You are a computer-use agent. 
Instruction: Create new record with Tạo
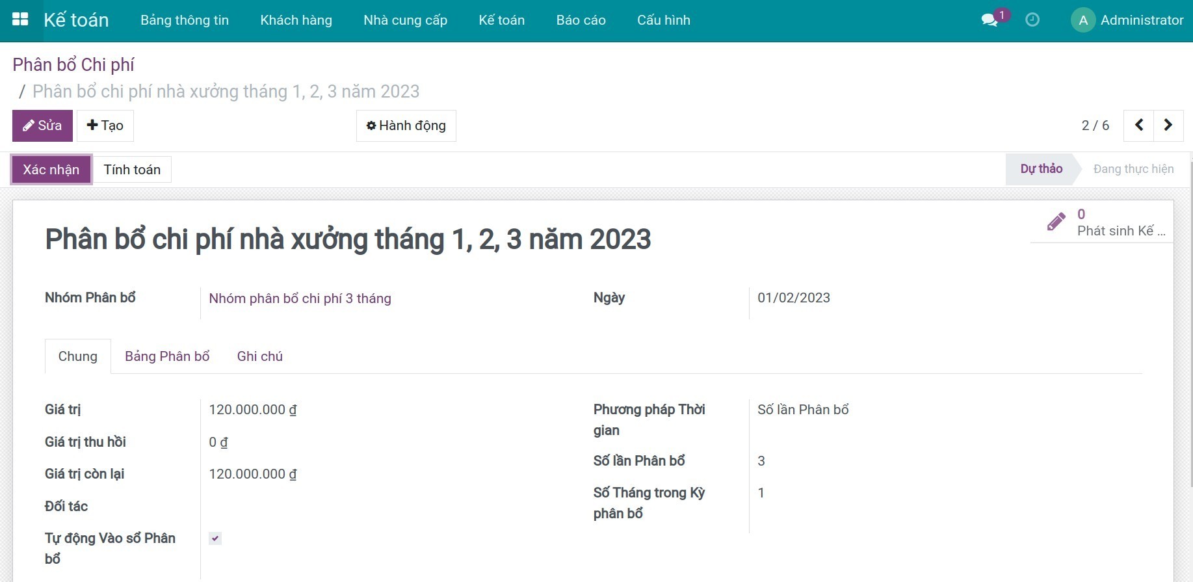pyautogui.click(x=105, y=126)
